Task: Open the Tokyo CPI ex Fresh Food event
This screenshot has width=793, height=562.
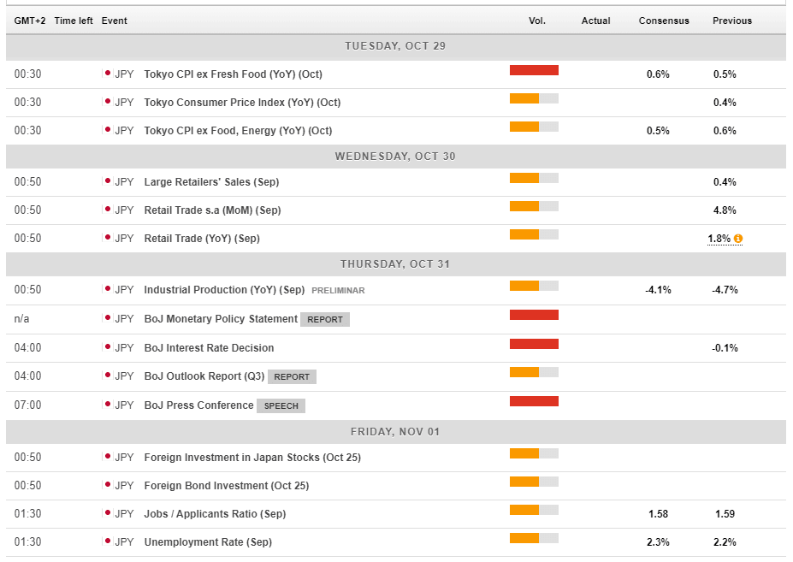Action: 233,74
